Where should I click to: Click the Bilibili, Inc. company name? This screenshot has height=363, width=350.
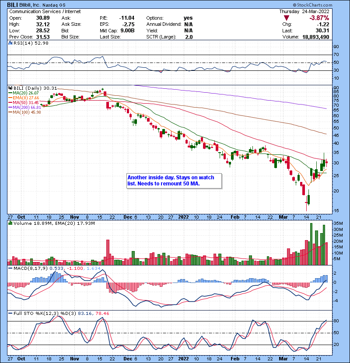30,5
